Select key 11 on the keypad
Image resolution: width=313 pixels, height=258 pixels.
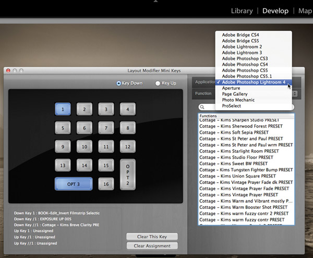106,146
